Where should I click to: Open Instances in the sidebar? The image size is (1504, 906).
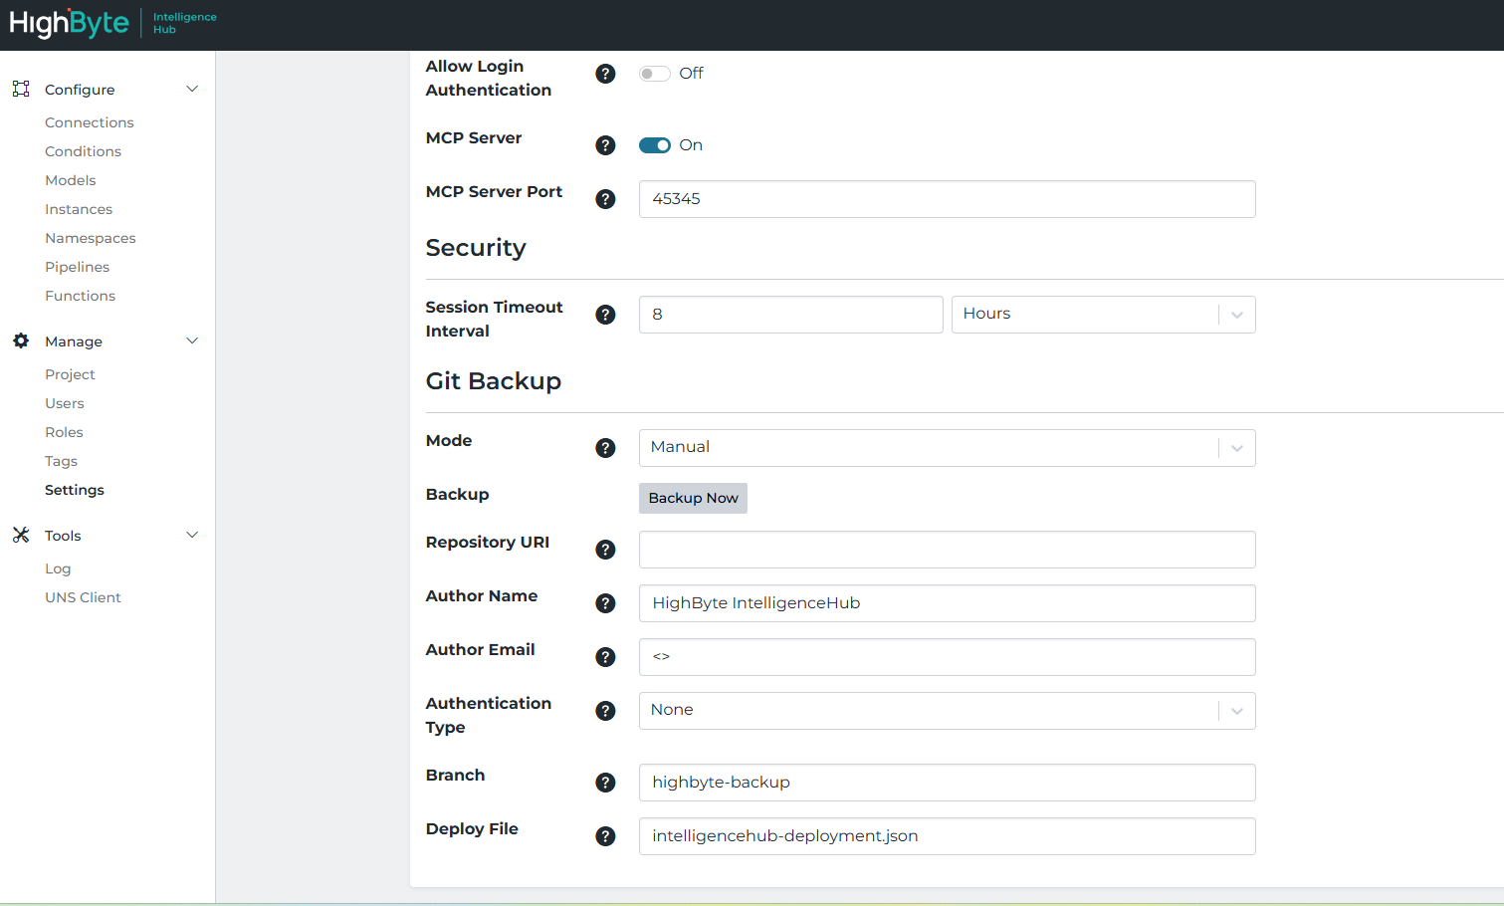[79, 209]
